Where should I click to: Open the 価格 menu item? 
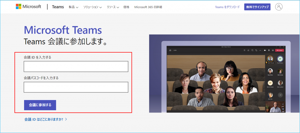tap(126, 7)
